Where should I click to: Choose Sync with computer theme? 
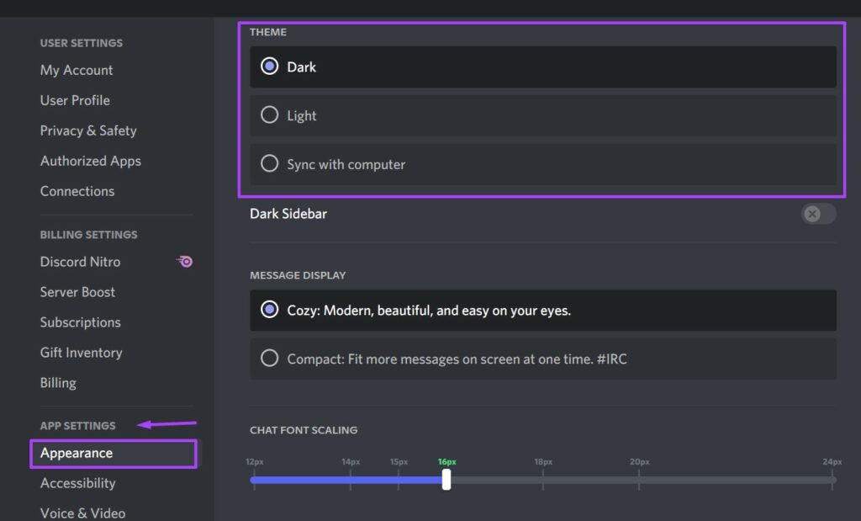(543, 164)
